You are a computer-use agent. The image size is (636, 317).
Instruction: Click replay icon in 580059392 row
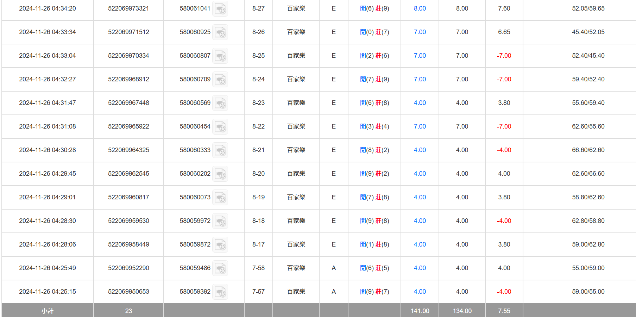click(x=220, y=292)
